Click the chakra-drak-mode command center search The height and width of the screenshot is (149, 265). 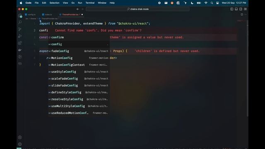click(137, 9)
